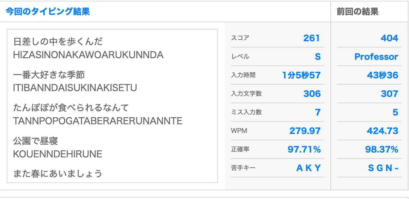Click the Professor level in previous results
The image size is (409, 199).
click(376, 57)
